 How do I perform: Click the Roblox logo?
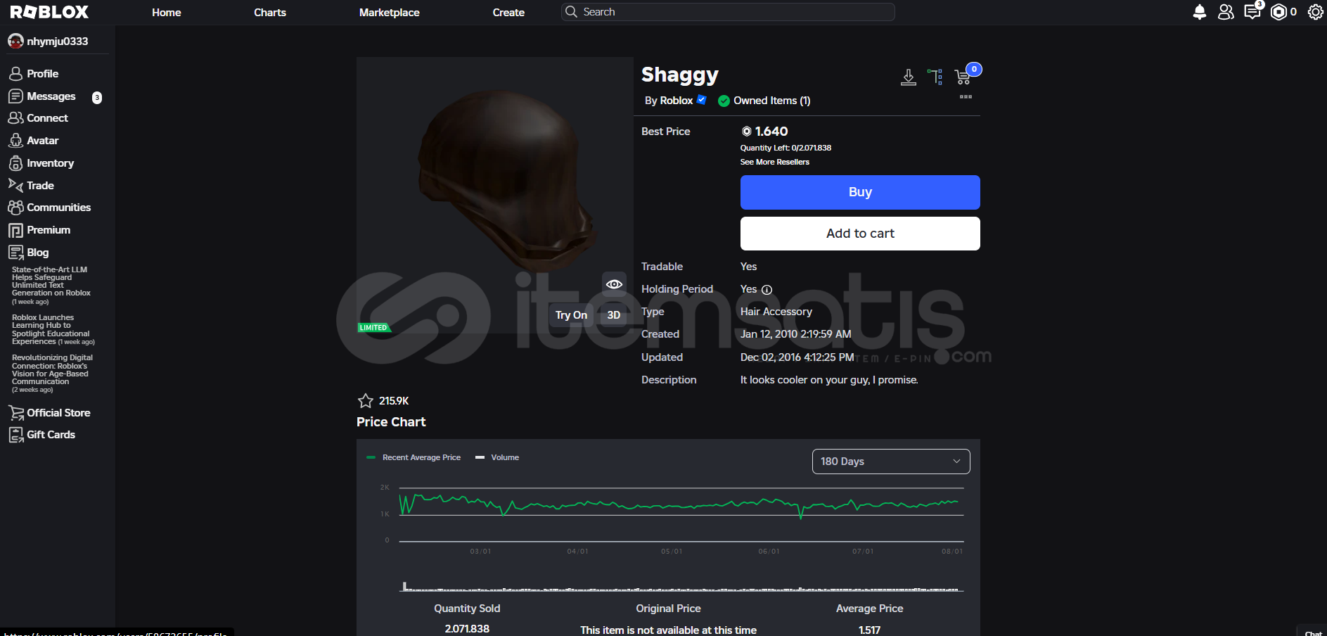(49, 12)
